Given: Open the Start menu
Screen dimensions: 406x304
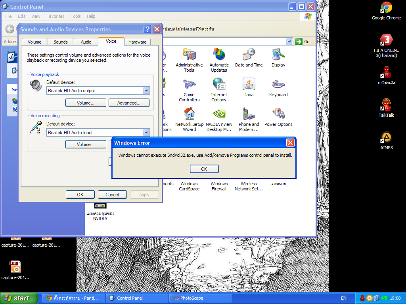Looking at the screenshot, I should [19, 298].
